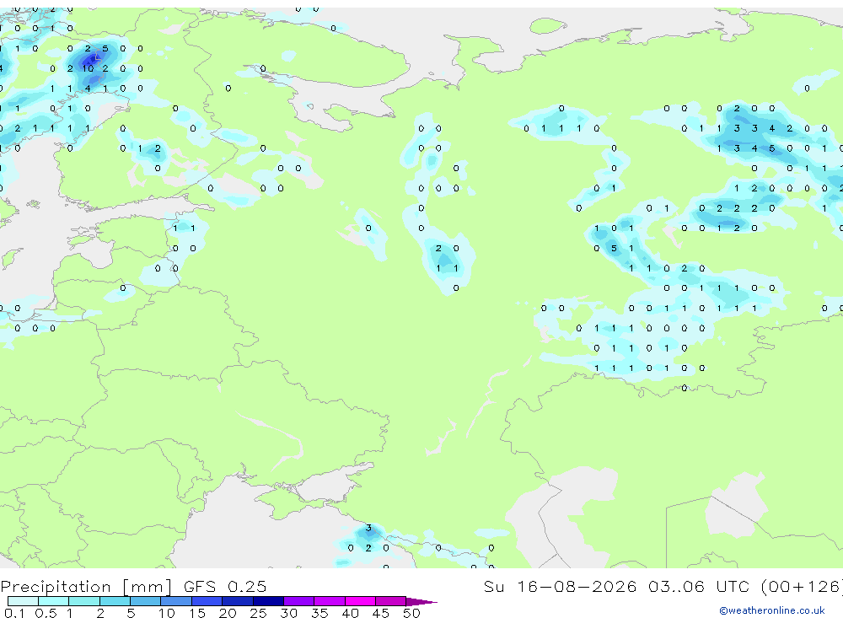
Task: Click the date 'Su 16-08-2026'
Action: coord(560,586)
